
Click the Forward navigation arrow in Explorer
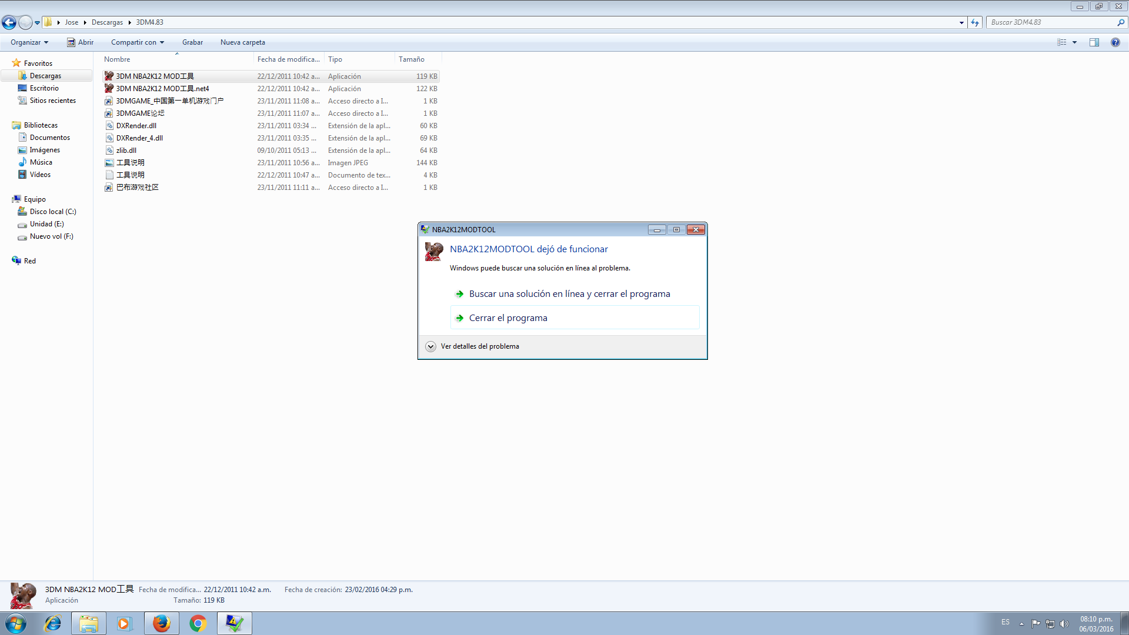tap(25, 22)
